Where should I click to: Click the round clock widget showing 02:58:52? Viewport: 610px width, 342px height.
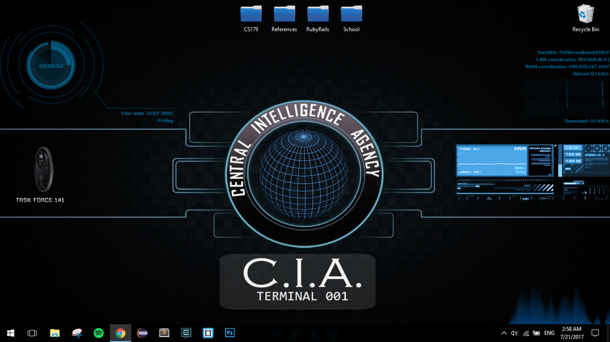[x=51, y=65]
